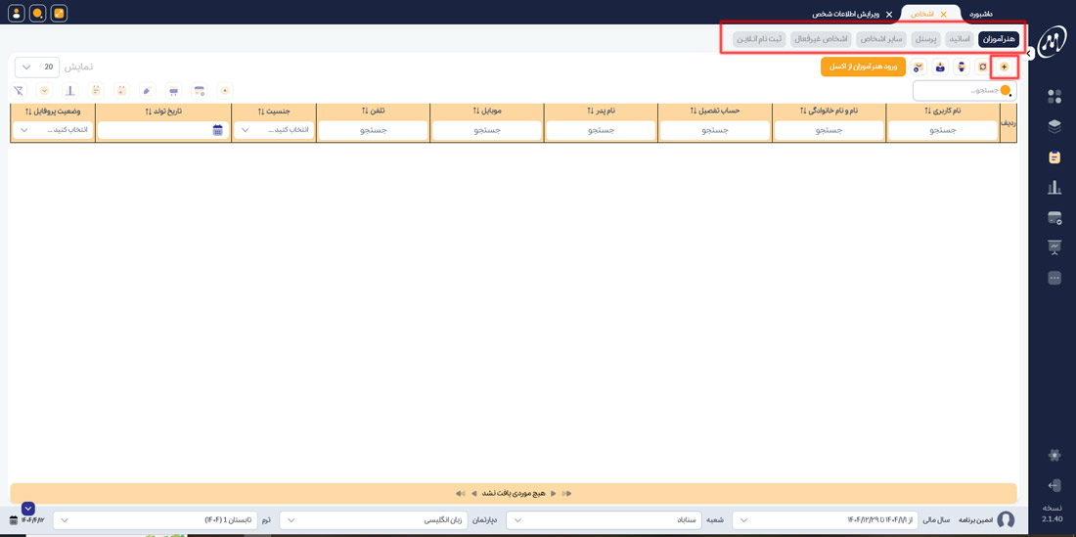Expand the rows-per-page dropdown showing 20
The image size is (1076, 537).
tap(36, 67)
